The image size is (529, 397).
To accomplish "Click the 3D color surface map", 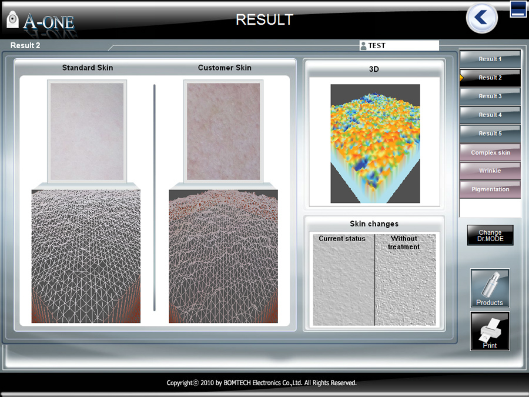I will [375, 144].
